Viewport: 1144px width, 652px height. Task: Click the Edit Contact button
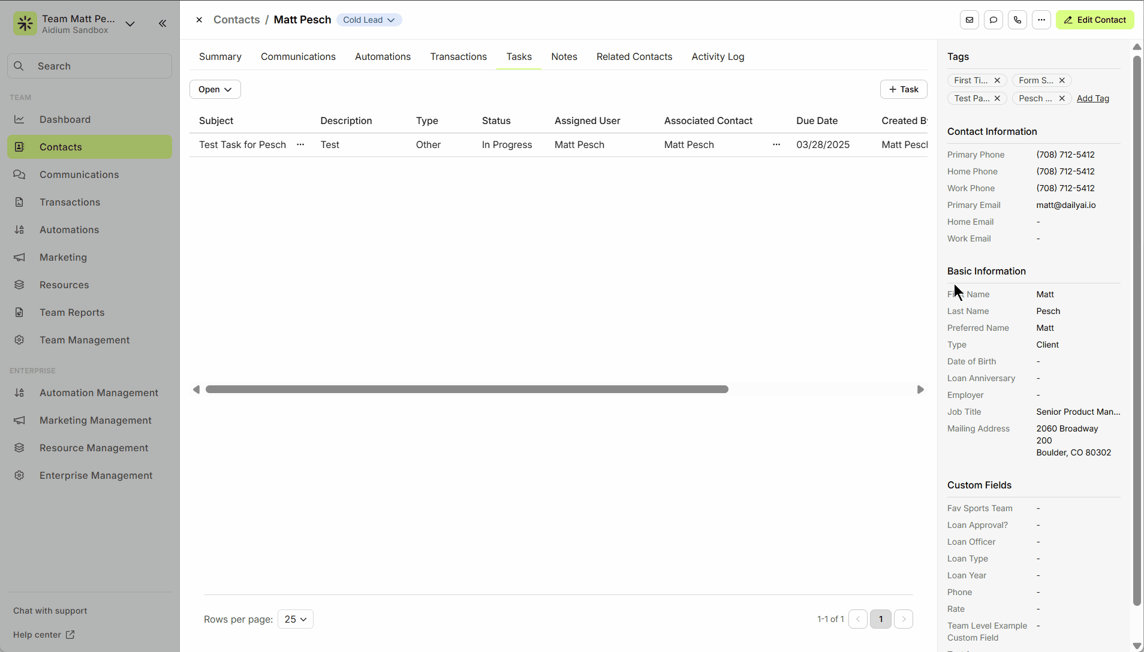[x=1094, y=20]
